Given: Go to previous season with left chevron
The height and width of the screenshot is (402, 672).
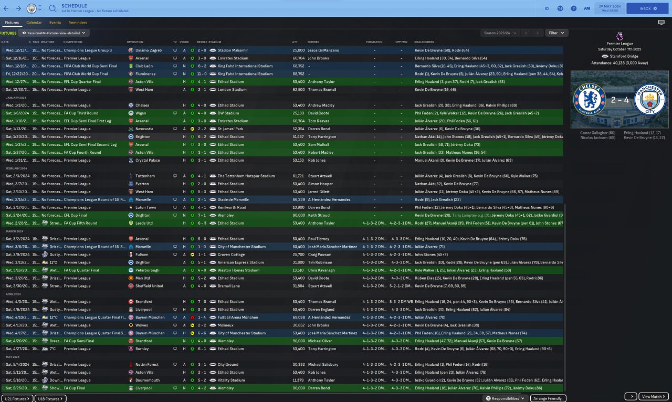Looking at the screenshot, I should point(526,33).
